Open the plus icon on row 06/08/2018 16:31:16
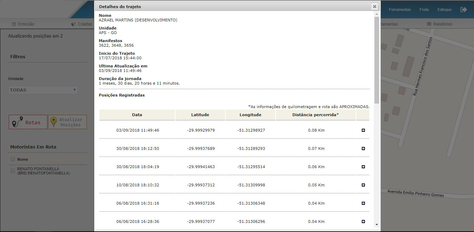 pyautogui.click(x=363, y=203)
